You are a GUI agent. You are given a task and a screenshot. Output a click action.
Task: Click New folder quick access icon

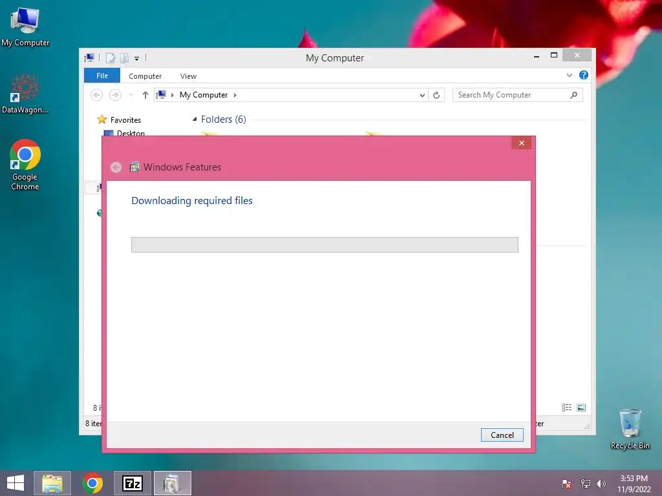coord(124,57)
